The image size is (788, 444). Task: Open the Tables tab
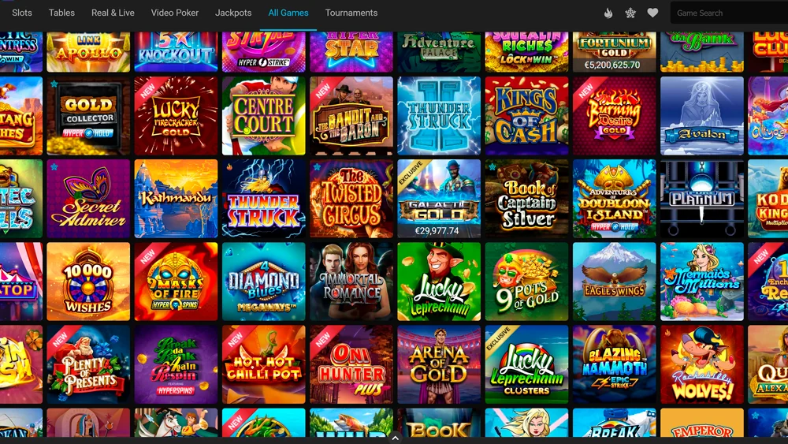pos(61,13)
